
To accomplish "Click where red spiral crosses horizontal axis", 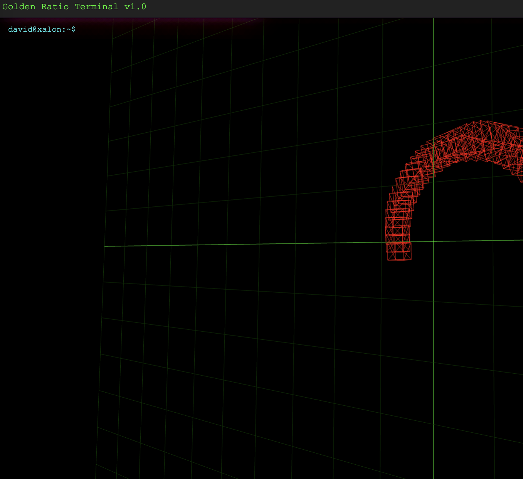I will click(x=398, y=242).
